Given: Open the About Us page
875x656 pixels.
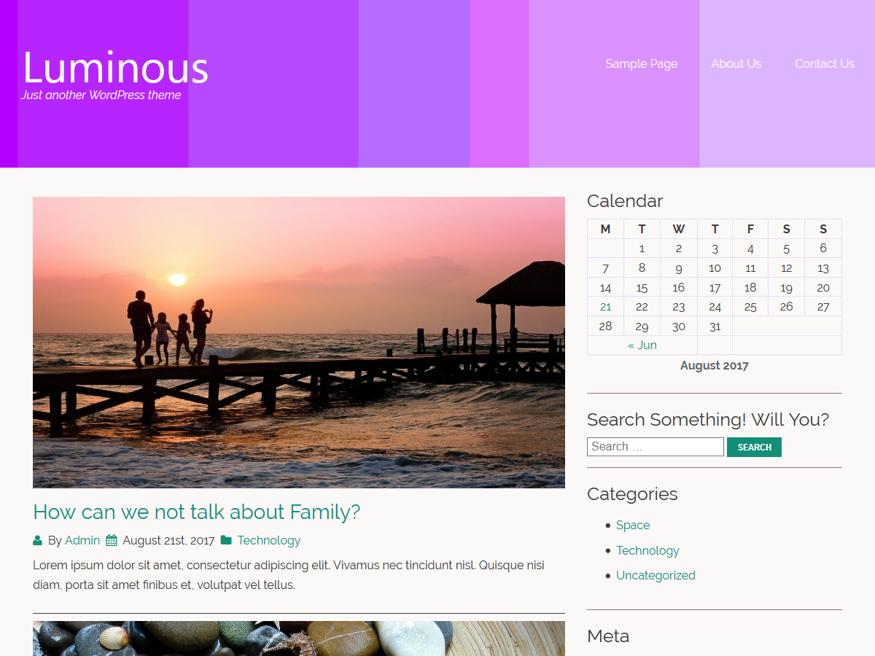Looking at the screenshot, I should pyautogui.click(x=736, y=64).
